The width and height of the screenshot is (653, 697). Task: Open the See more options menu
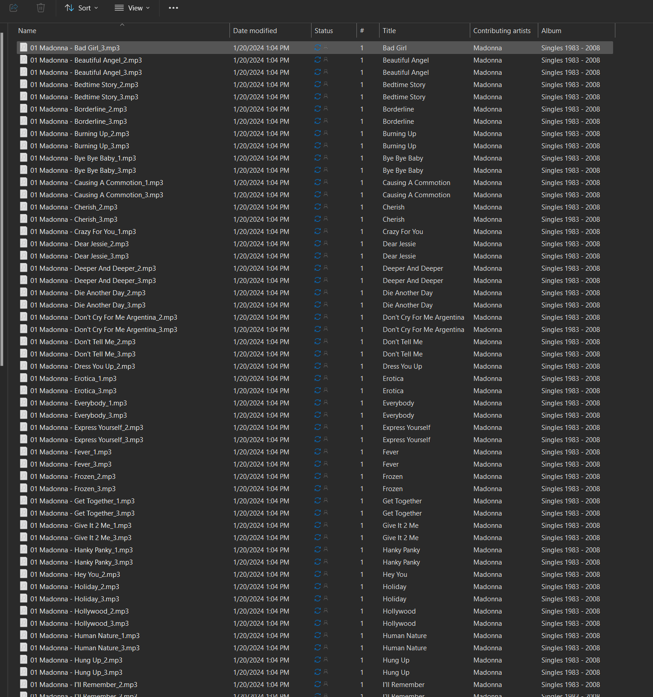[x=173, y=8]
